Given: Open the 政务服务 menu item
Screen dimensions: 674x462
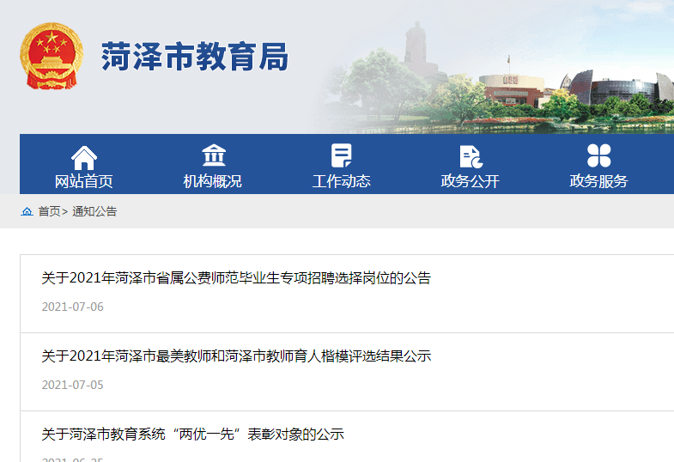Looking at the screenshot, I should (598, 181).
